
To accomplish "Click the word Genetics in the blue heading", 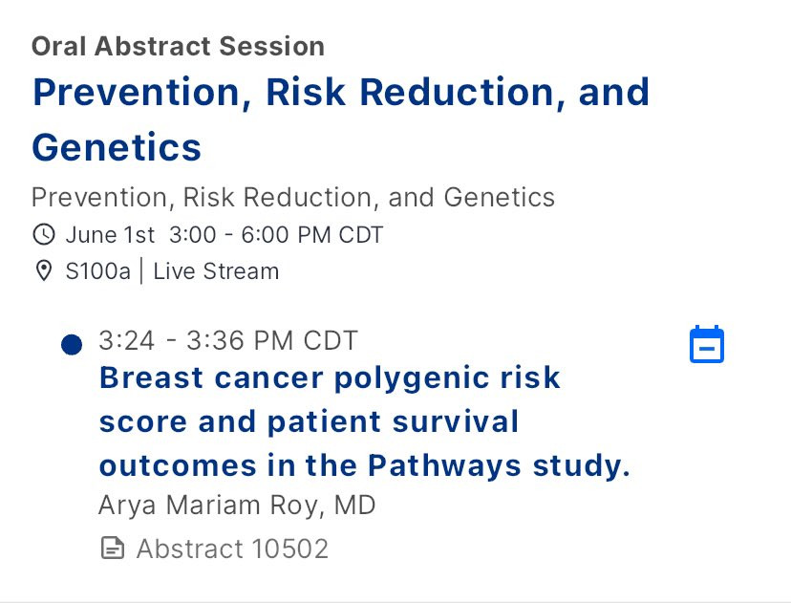I will (x=117, y=147).
